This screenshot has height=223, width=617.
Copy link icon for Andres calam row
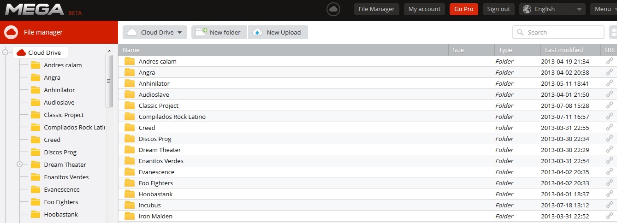(610, 61)
